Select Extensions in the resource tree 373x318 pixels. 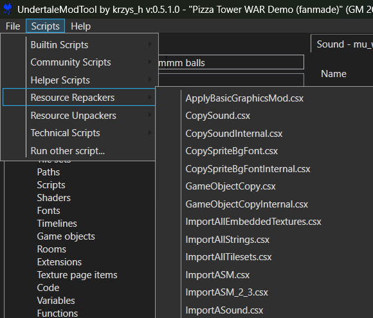pos(59,262)
